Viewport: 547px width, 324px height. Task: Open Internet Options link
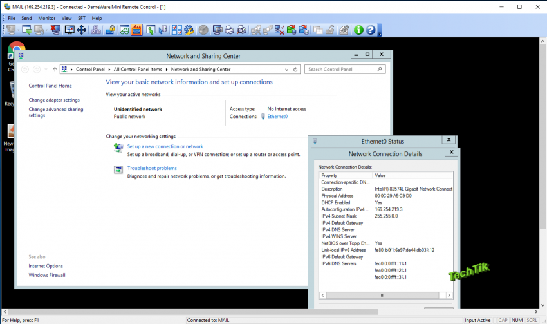(46, 266)
